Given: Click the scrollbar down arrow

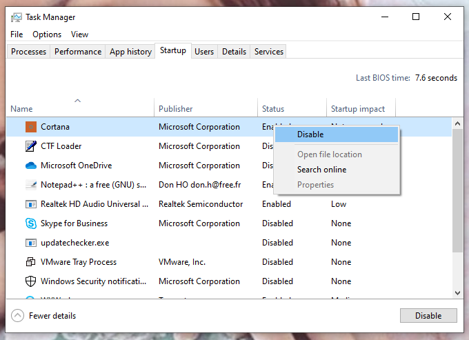Looking at the screenshot, I should point(457,293).
